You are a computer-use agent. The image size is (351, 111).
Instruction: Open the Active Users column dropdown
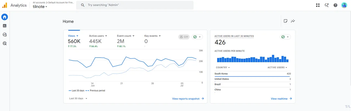pos(277,67)
